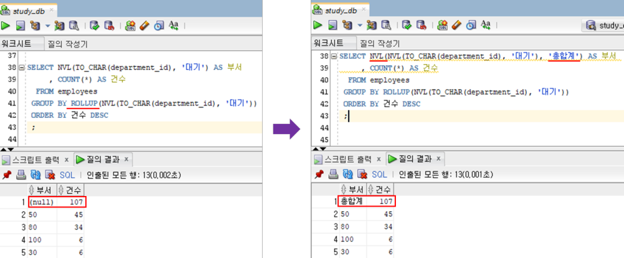The image size is (624, 258).
Task: Collapse SELECT block at line 38, right window
Action: pos(334,56)
